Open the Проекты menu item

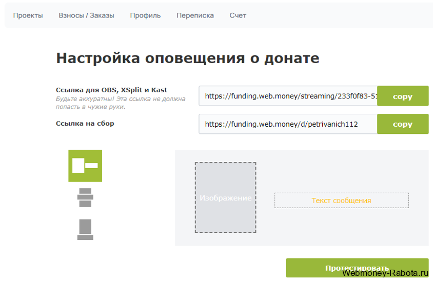pos(28,15)
